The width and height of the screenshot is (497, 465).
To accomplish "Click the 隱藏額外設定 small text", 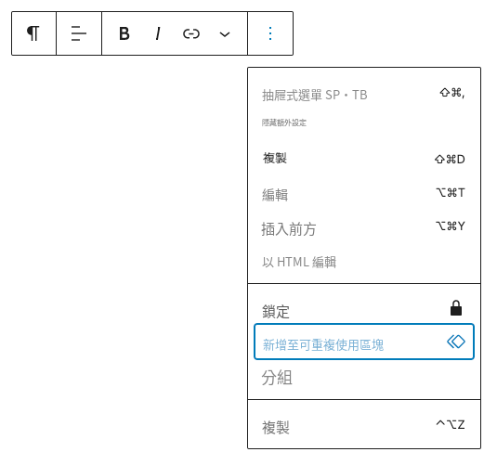I will click(284, 123).
